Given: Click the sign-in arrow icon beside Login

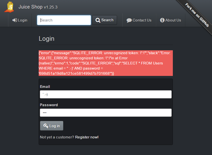Looking at the screenshot, I should [x=15, y=20].
